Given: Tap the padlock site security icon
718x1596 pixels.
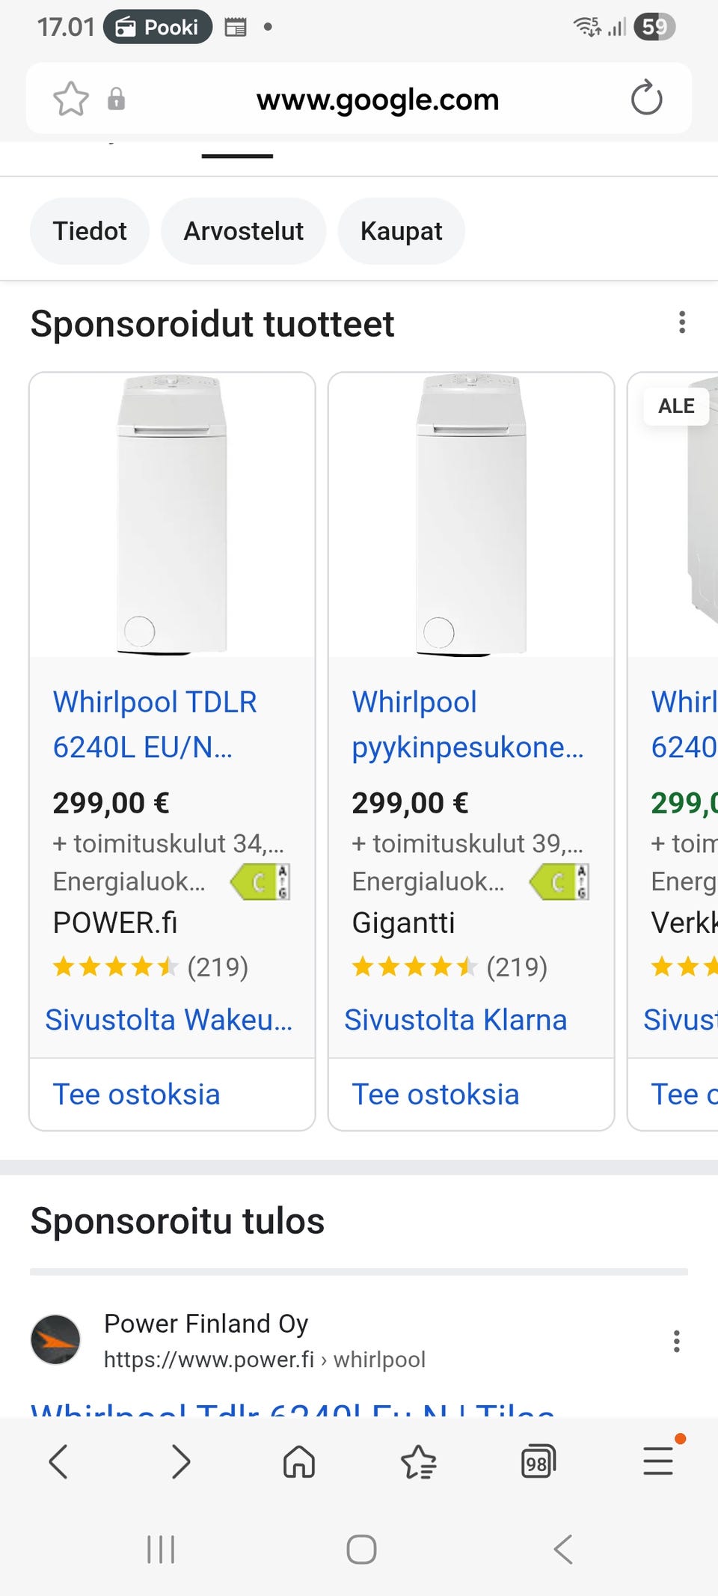Looking at the screenshot, I should pos(116,99).
